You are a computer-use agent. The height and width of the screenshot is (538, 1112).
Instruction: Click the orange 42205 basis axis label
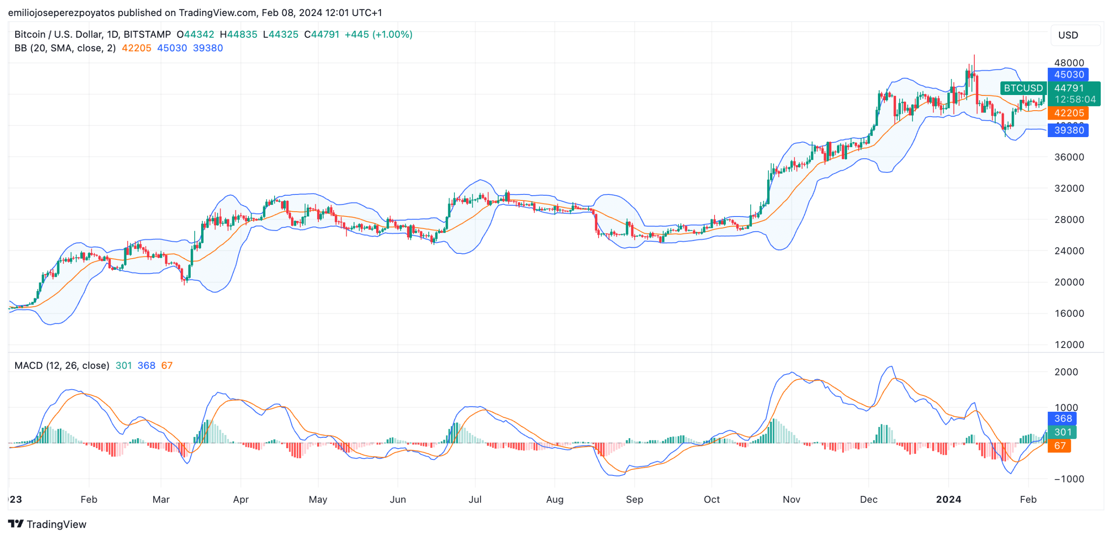pos(1069,113)
